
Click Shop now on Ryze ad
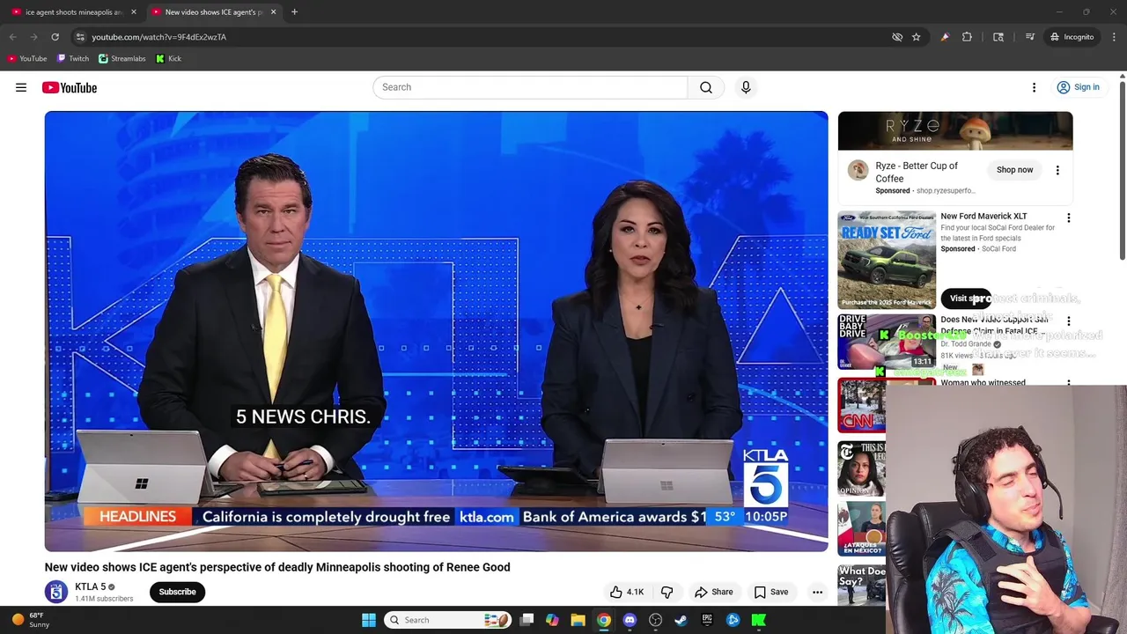[x=1014, y=170]
